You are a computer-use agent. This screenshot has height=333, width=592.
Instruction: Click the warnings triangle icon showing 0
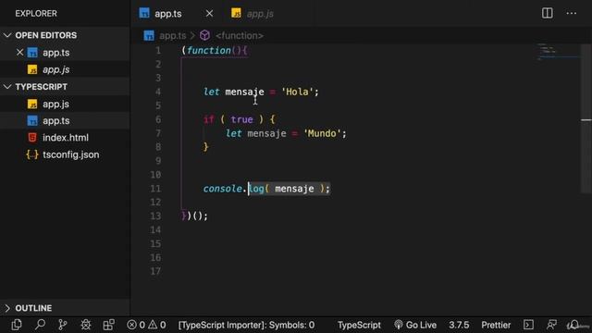(153, 325)
